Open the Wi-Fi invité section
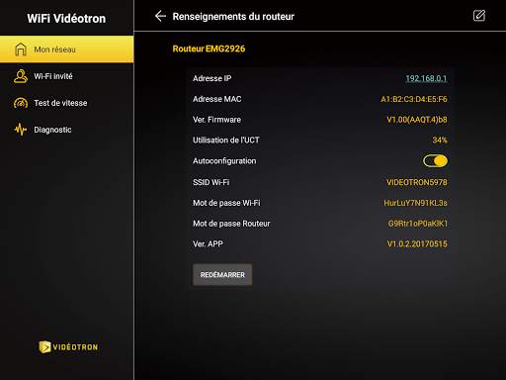The image size is (506, 380). coord(67,76)
